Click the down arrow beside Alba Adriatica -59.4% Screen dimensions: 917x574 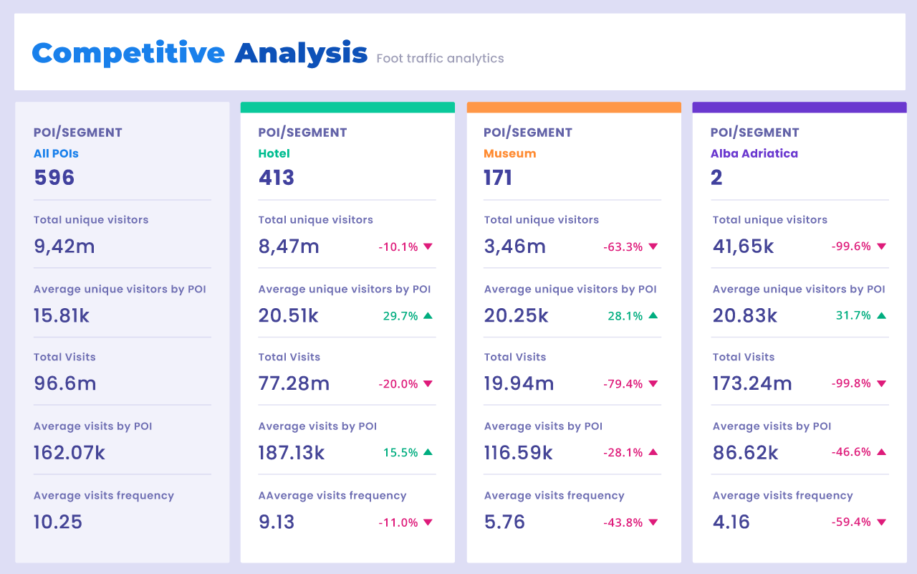coord(881,522)
